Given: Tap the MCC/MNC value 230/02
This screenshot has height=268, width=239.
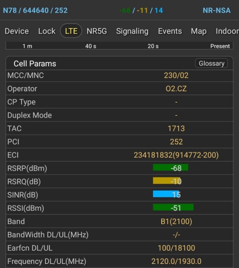Looking at the screenshot, I should [x=176, y=76].
